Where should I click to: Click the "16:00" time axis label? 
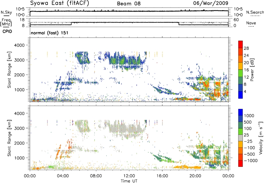(x=162, y=176)
